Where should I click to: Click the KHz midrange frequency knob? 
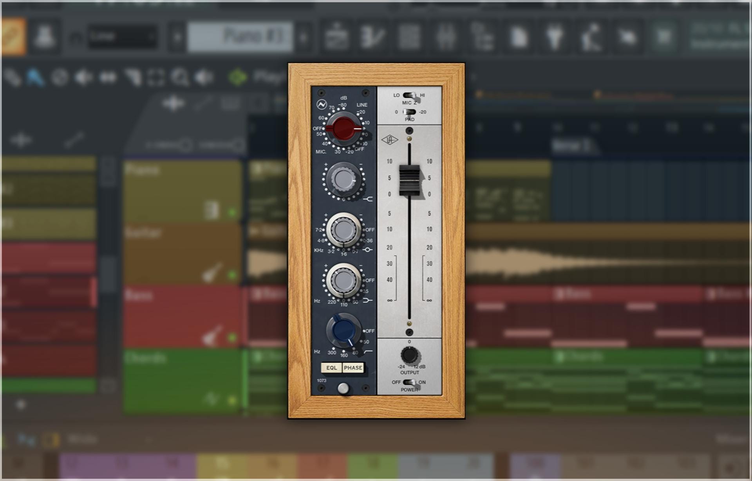click(343, 230)
